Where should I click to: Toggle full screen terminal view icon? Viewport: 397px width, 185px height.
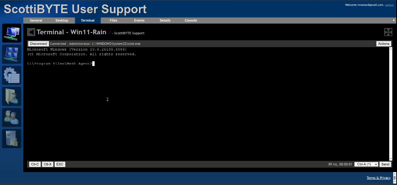[388, 32]
